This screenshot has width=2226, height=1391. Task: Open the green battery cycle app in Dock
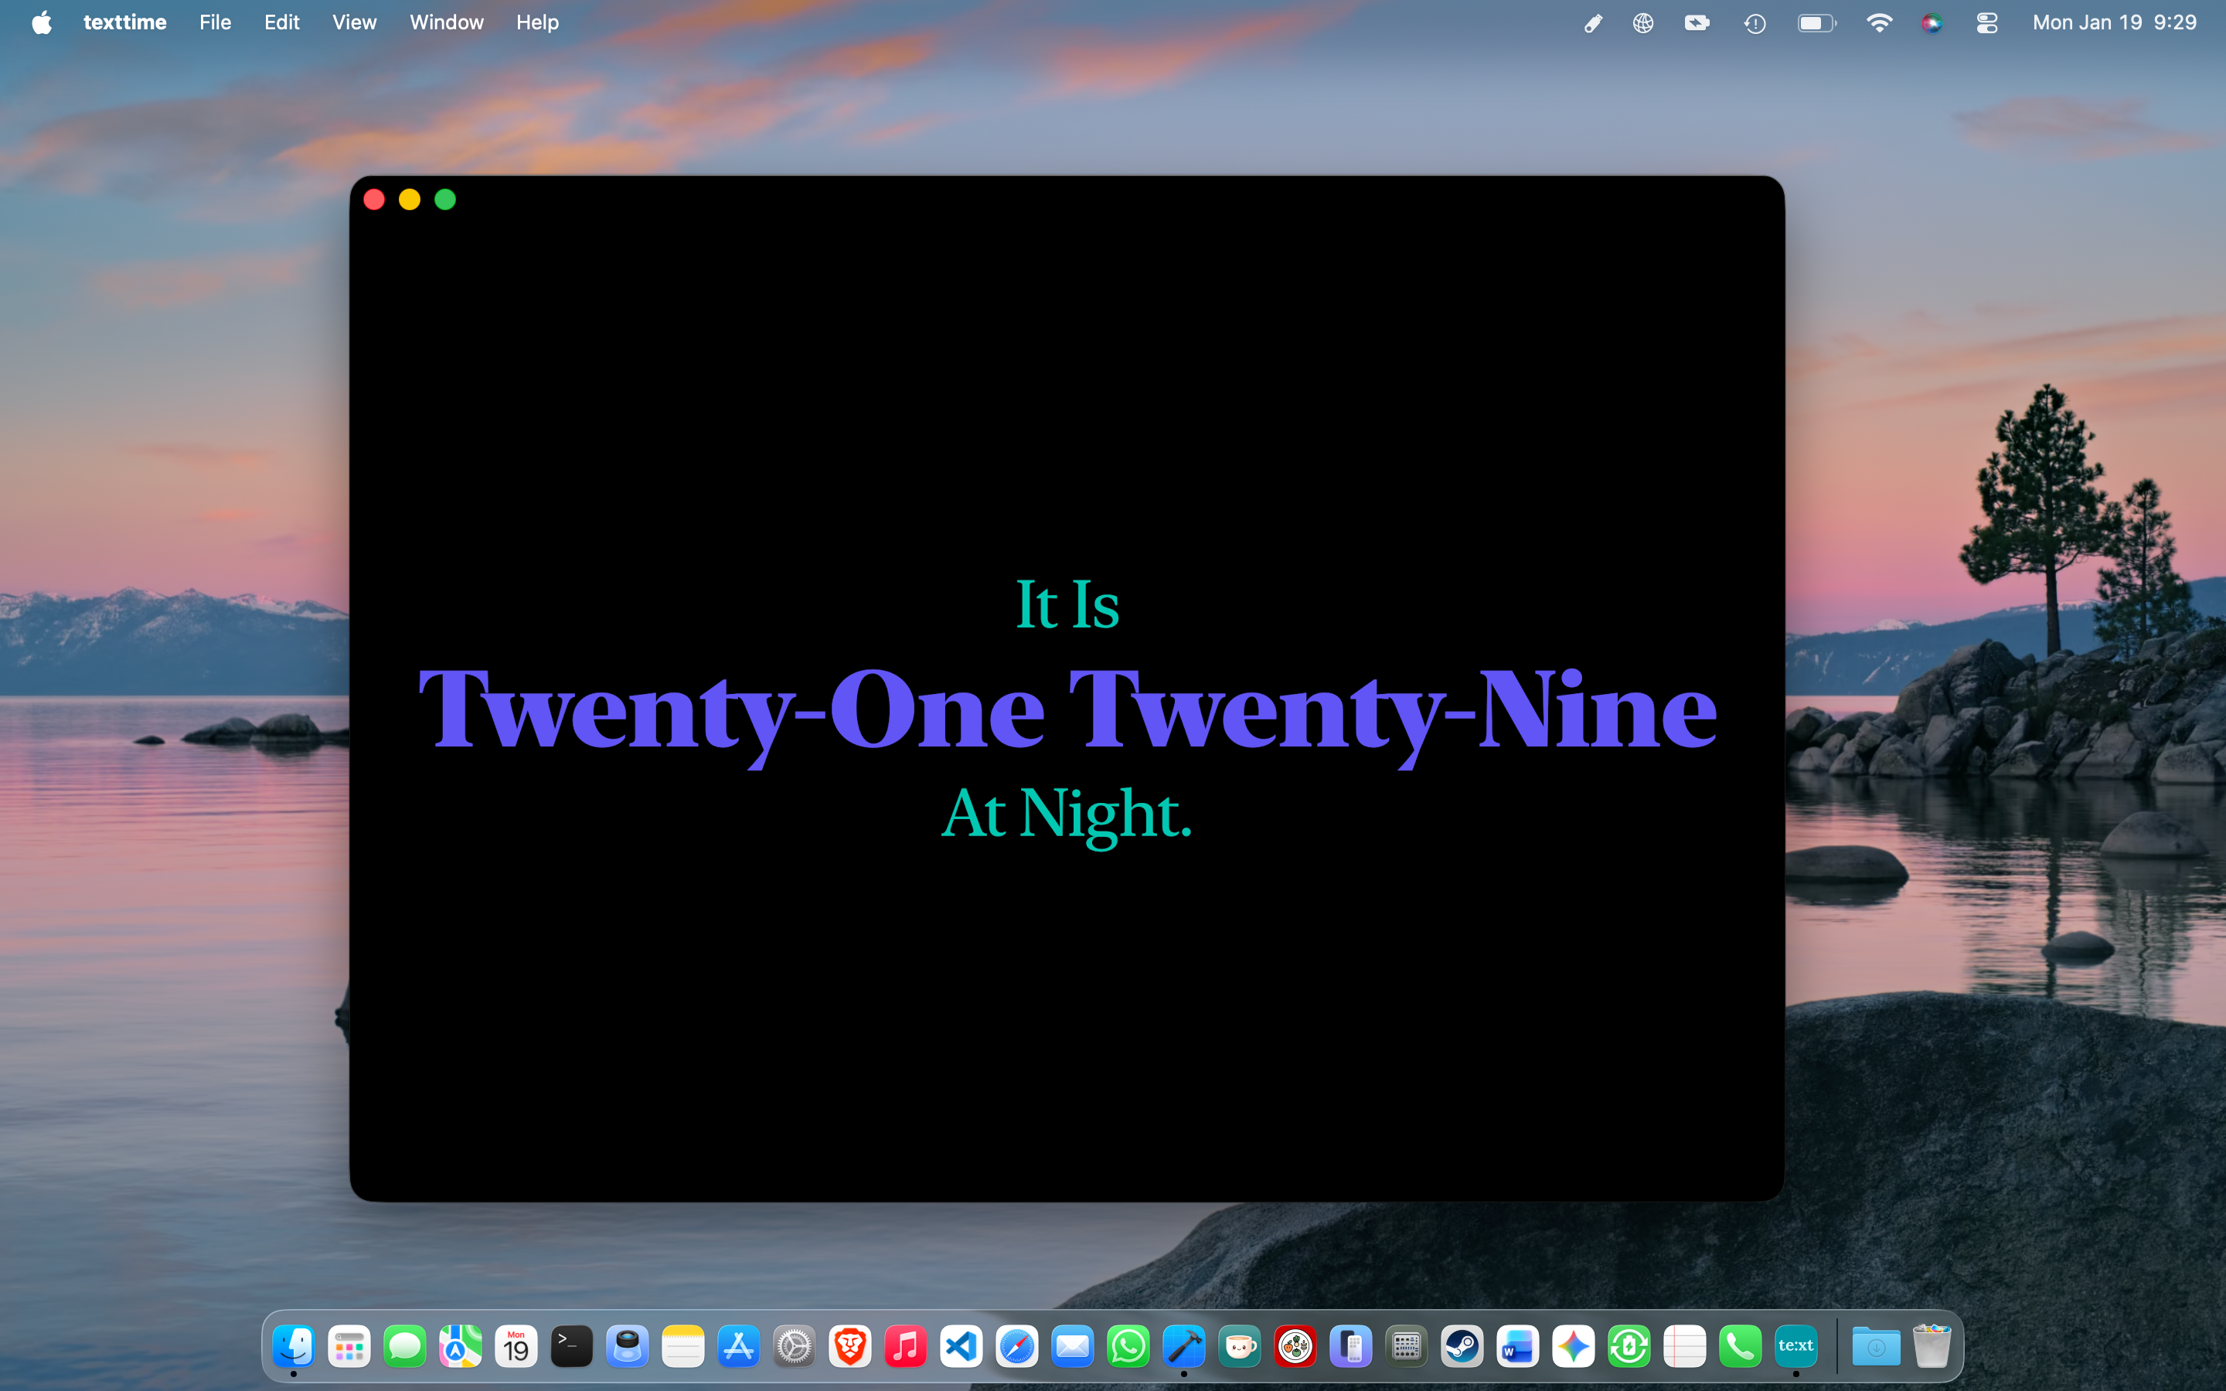tap(1629, 1347)
